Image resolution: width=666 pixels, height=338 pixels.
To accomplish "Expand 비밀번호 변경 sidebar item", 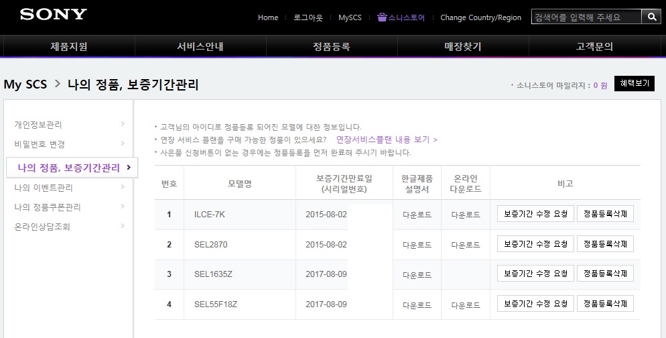I will point(40,144).
